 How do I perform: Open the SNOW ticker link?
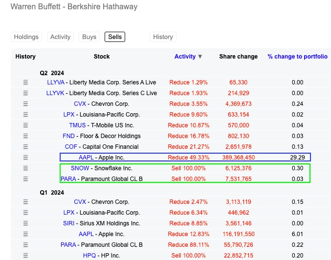(80, 168)
